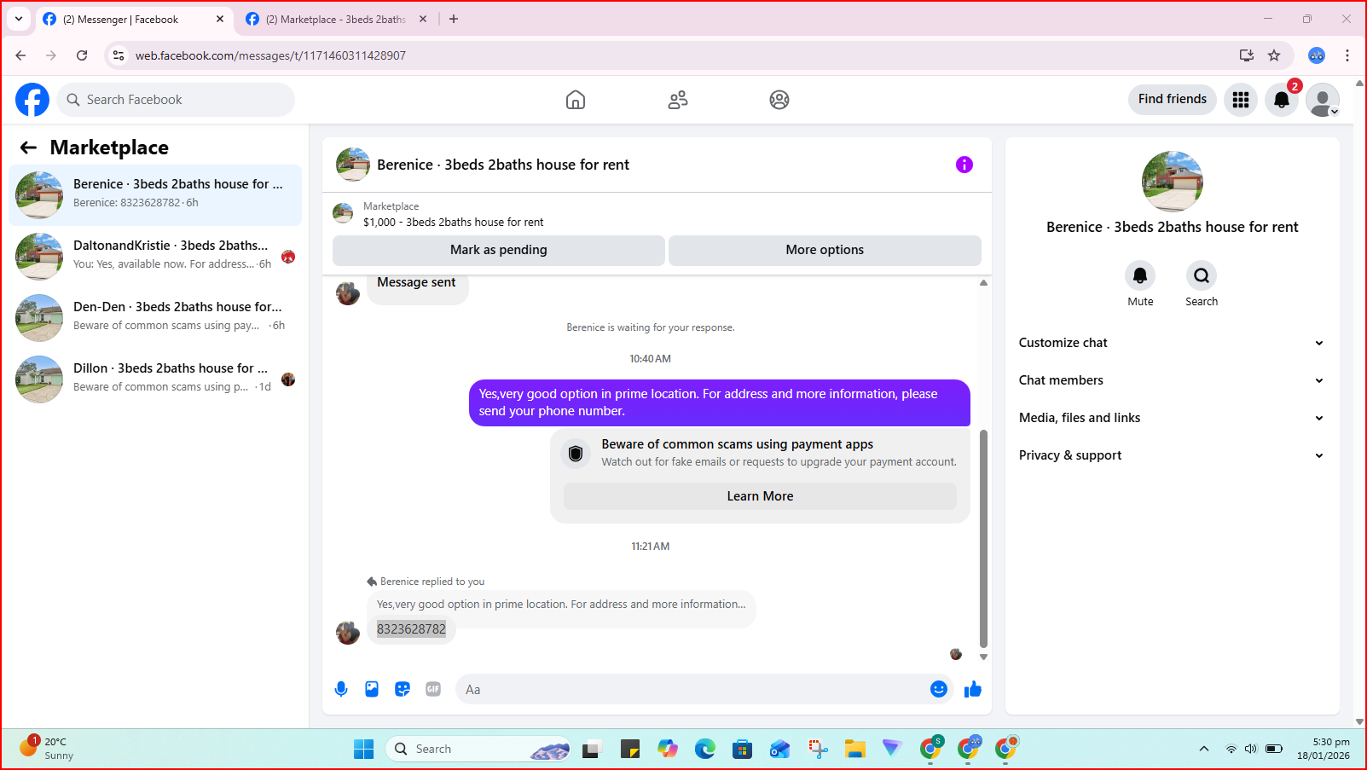Click the chat scrollbar thumb
Viewport: 1367px width, 770px height.
983,539
